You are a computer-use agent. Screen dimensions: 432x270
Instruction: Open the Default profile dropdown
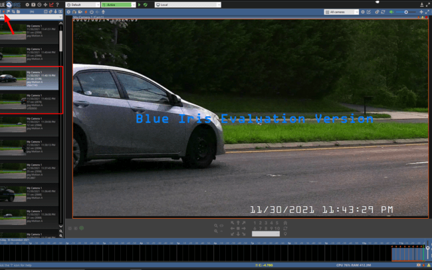click(x=82, y=5)
